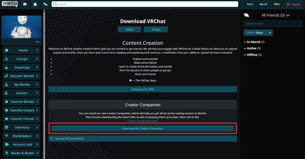Click the Download VRChat heading
The width and height of the screenshot is (305, 159).
(142, 21)
